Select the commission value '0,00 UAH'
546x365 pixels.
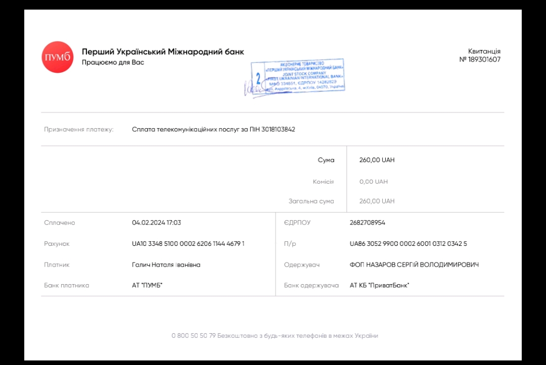point(373,181)
